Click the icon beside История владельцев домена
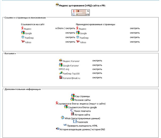Screen dimensions: 161x138 point(58,128)
